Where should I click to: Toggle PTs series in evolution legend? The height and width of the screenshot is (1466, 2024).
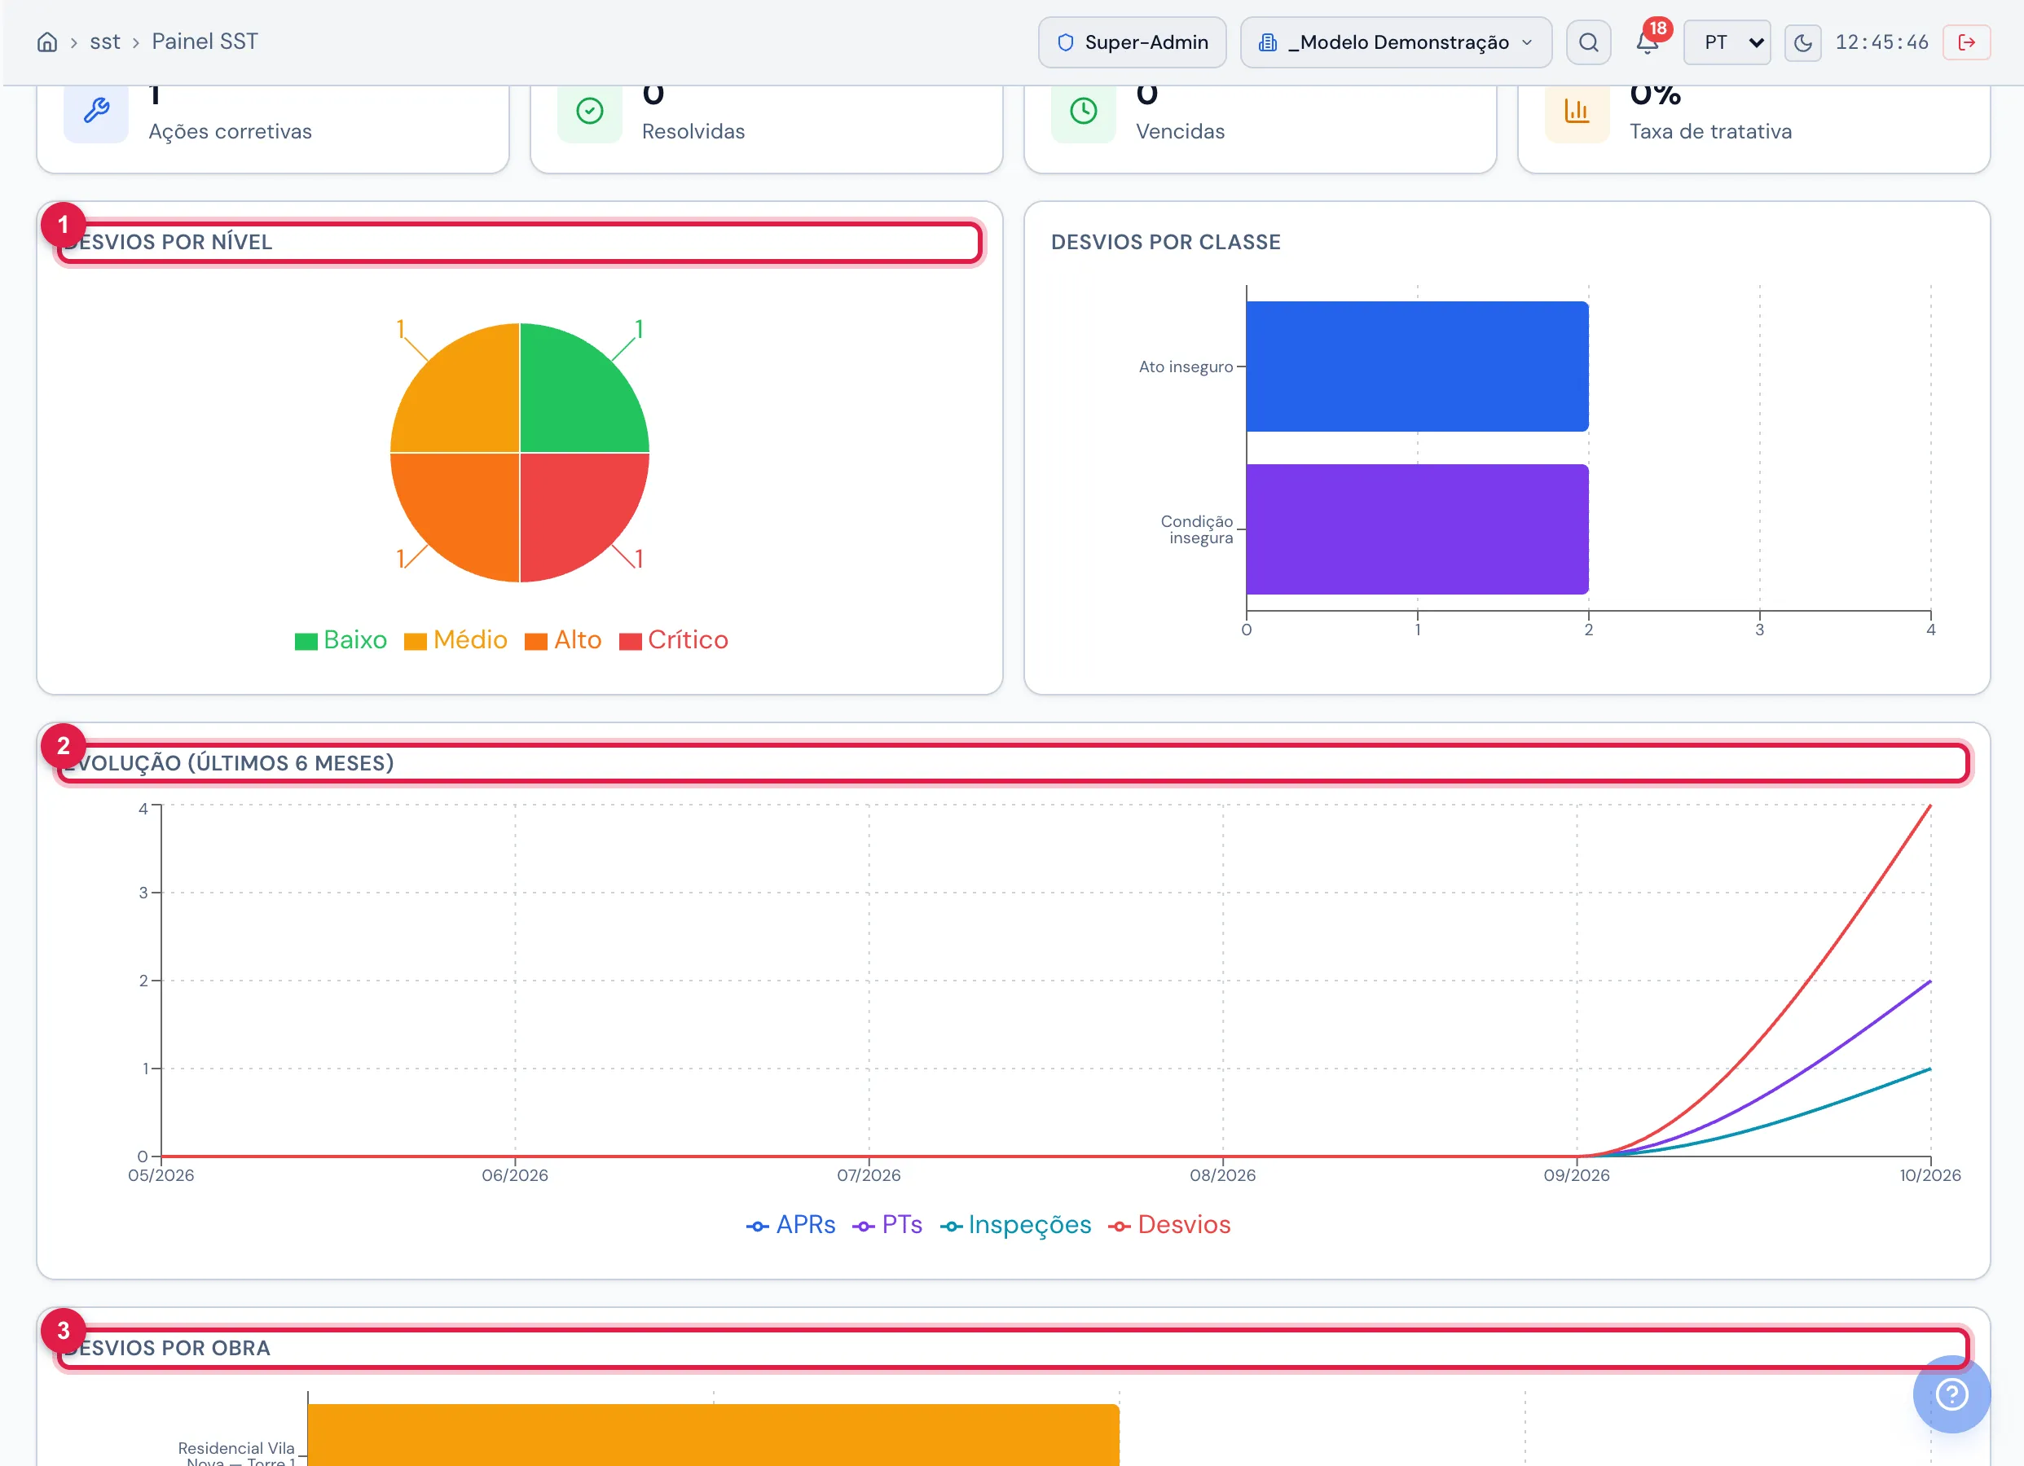[x=887, y=1225]
